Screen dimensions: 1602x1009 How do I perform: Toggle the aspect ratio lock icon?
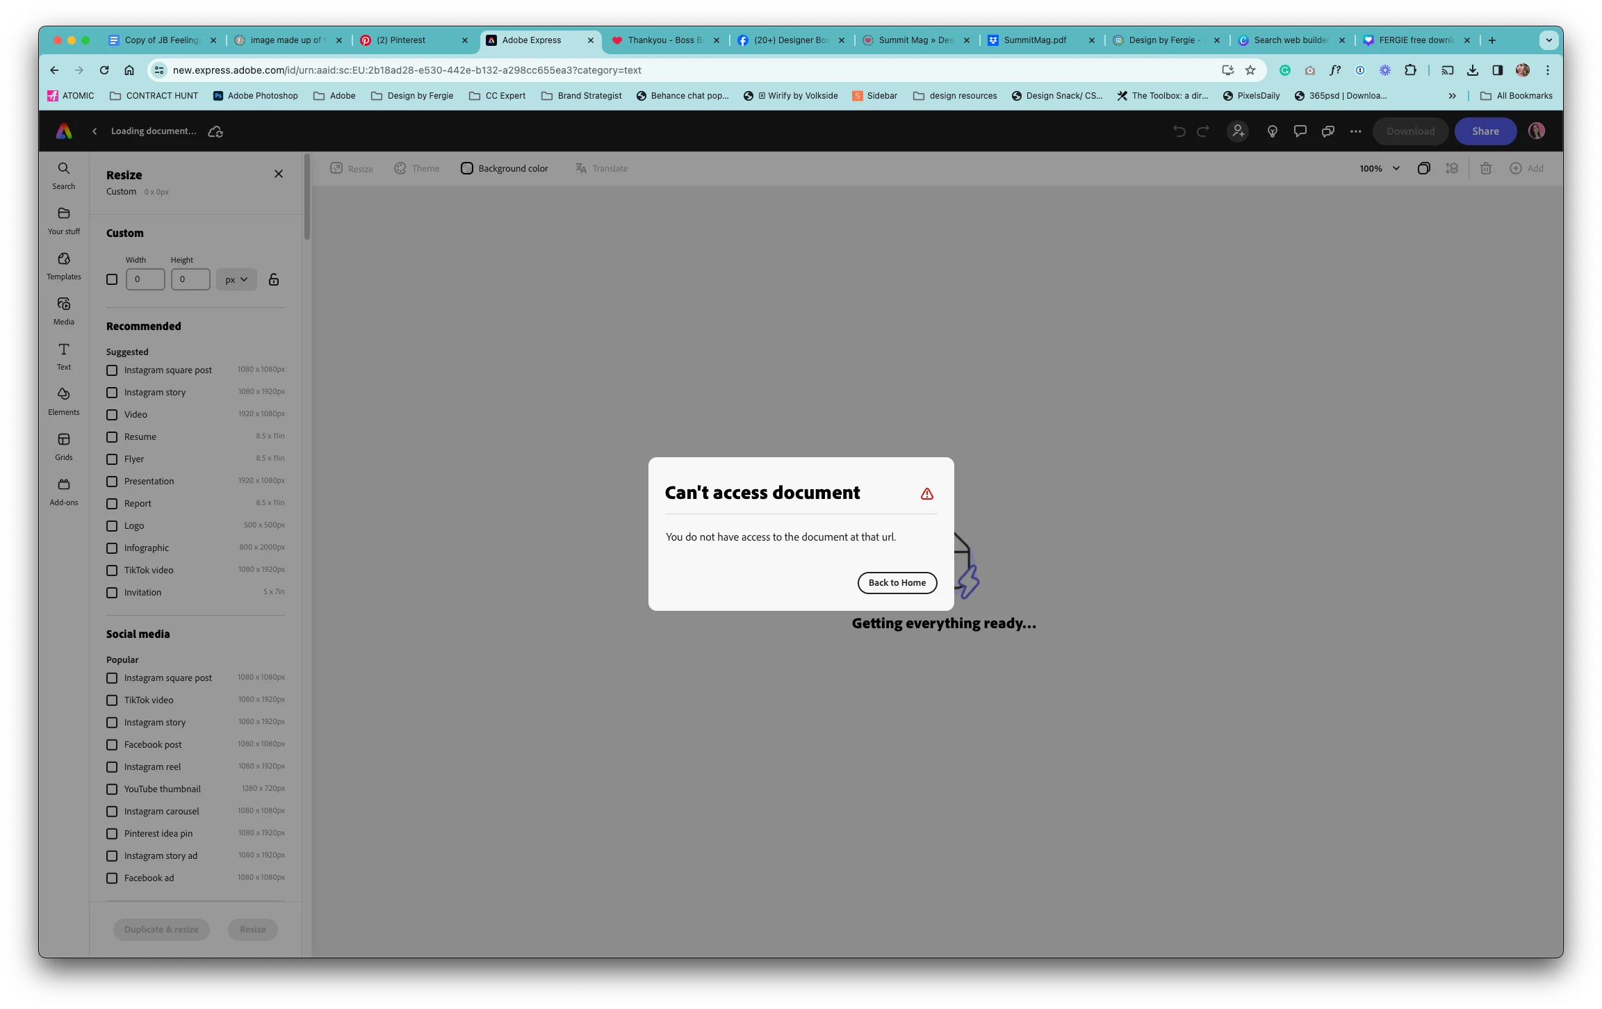pos(274,279)
